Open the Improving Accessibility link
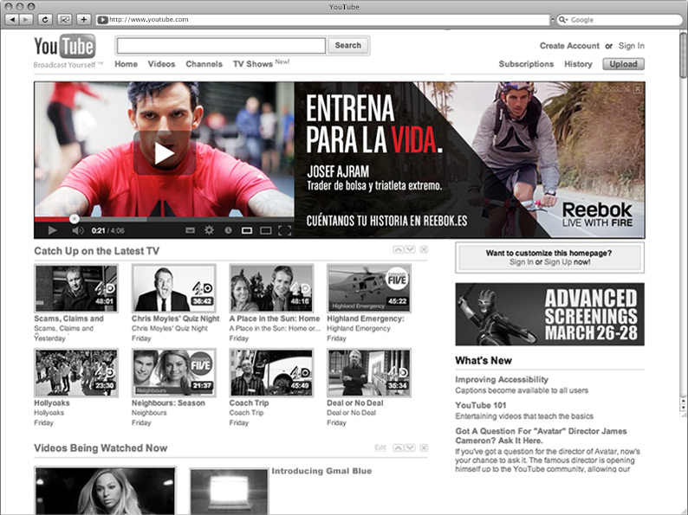 tap(502, 380)
